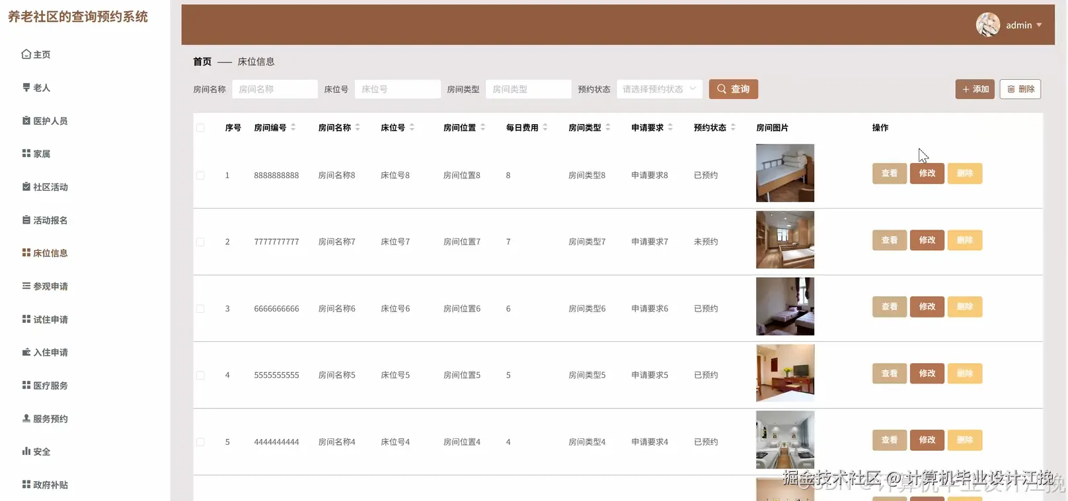Image resolution: width=1068 pixels, height=501 pixels.
Task: Focus the 房间类型 search input
Action: (x=529, y=89)
